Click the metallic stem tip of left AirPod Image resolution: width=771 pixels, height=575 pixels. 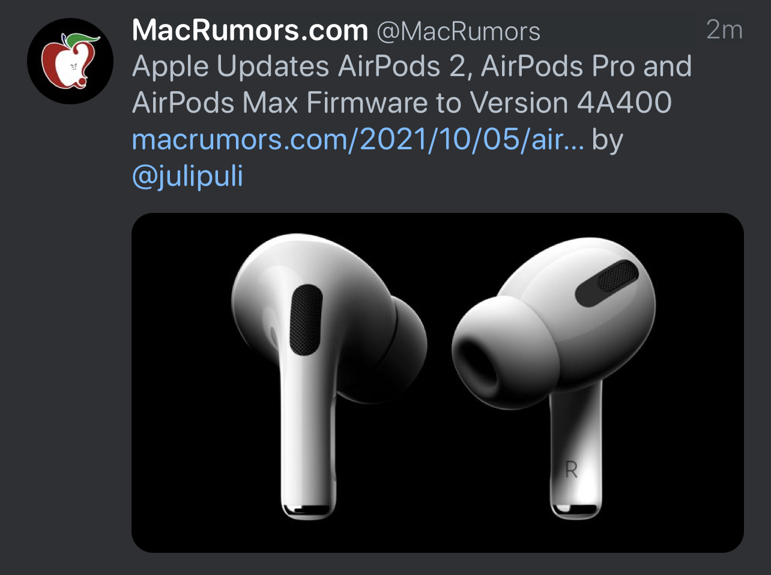(306, 510)
